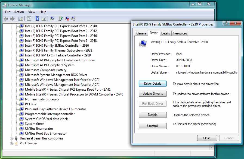Viewport: 244px width, 159px height.
Task: Click the driver date 30/01/2008
Action: pyautogui.click(x=184, y=60)
